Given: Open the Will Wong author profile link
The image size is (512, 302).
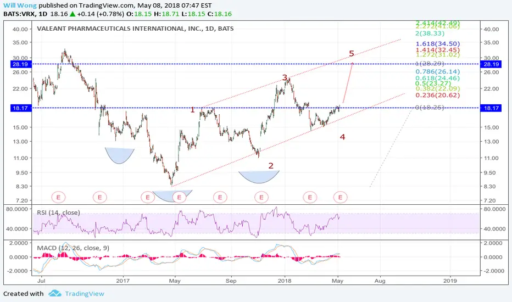Looking at the screenshot, I should tap(20, 5).
